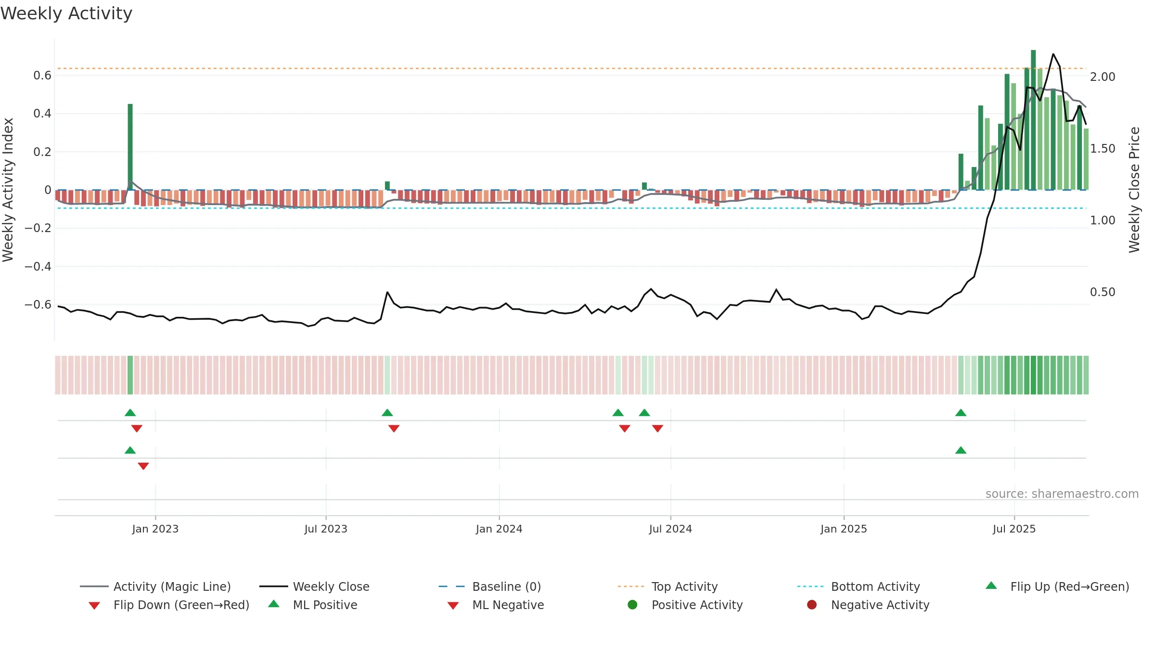Image resolution: width=1155 pixels, height=650 pixels.
Task: Click flip-up marker near Sep 2023
Action: point(387,413)
